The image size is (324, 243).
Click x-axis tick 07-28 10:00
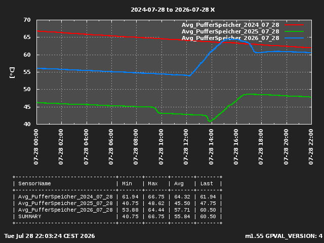pyautogui.click(x=161, y=147)
